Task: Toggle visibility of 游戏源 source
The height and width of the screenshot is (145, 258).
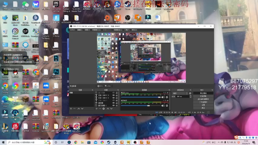Action: pos(114,103)
